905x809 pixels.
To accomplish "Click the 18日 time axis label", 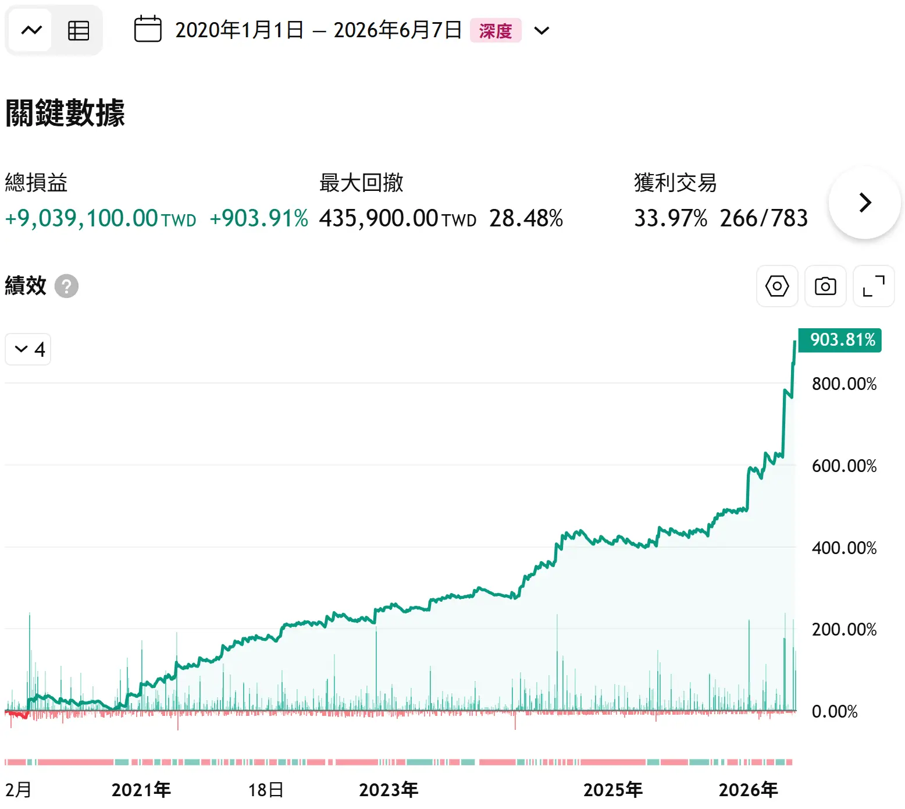I will coord(266,790).
